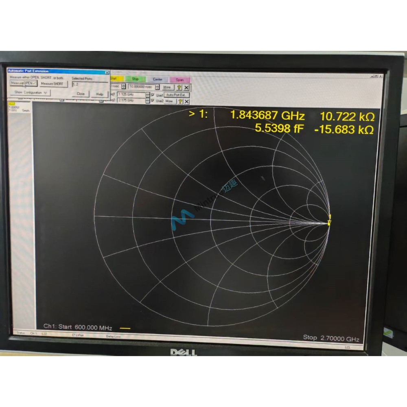Select the pink Span toolbar button

(x=179, y=80)
